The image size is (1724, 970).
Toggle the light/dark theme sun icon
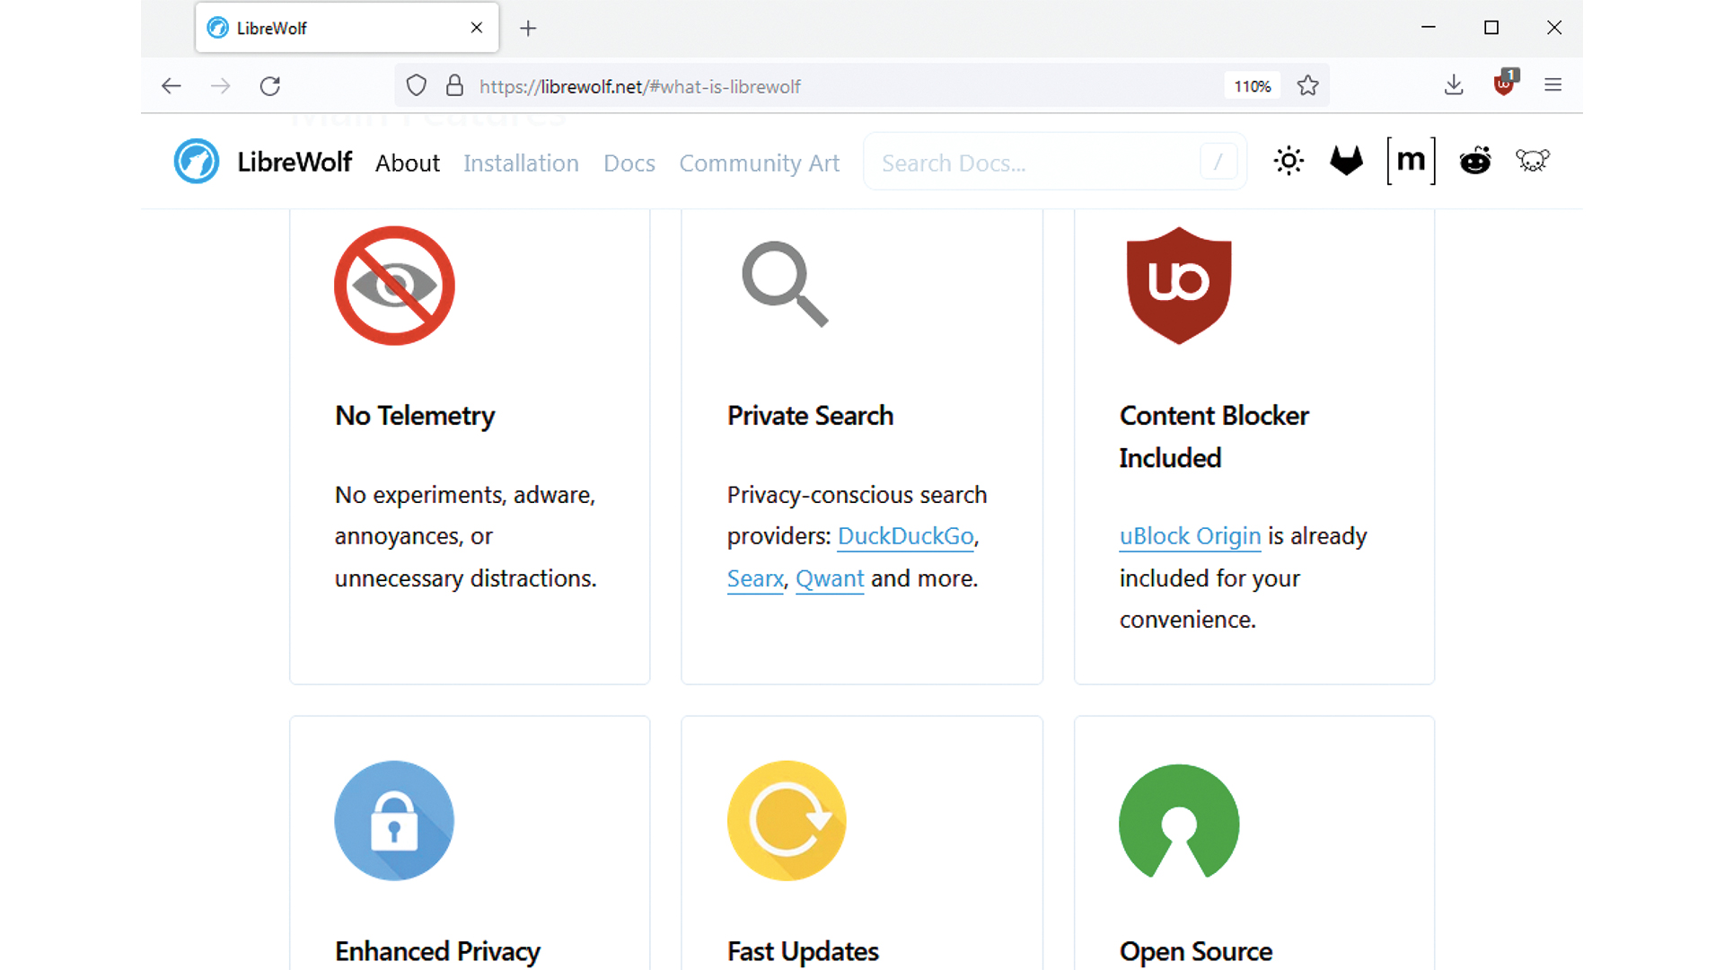1288,162
